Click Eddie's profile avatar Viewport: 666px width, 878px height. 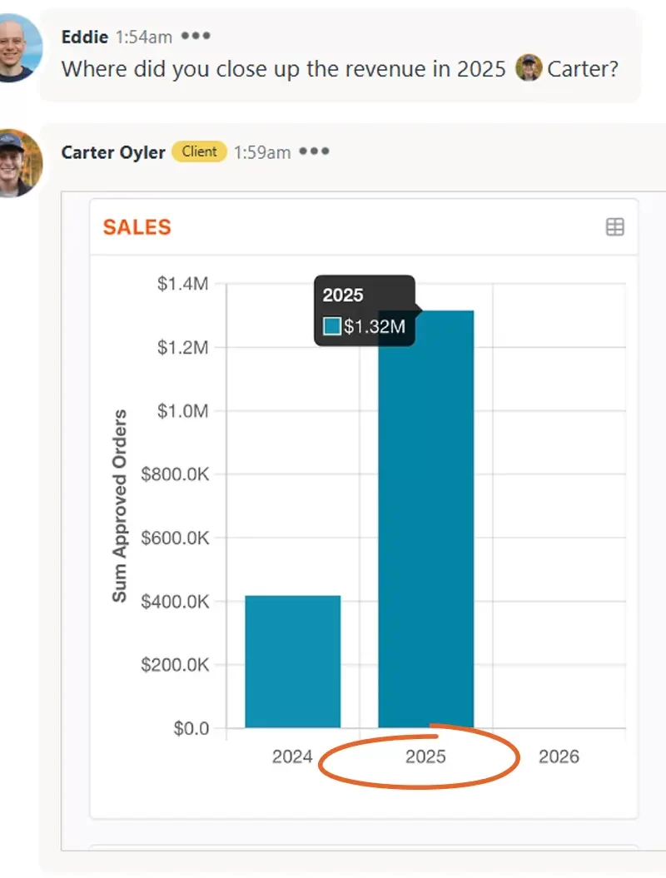tap(21, 48)
